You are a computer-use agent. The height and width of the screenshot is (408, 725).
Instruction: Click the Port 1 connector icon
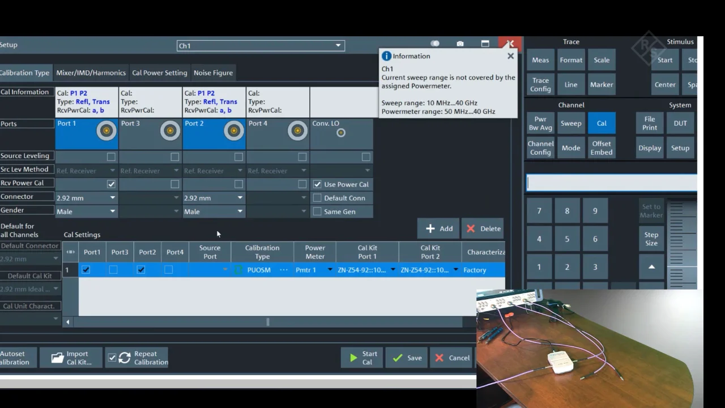106,131
